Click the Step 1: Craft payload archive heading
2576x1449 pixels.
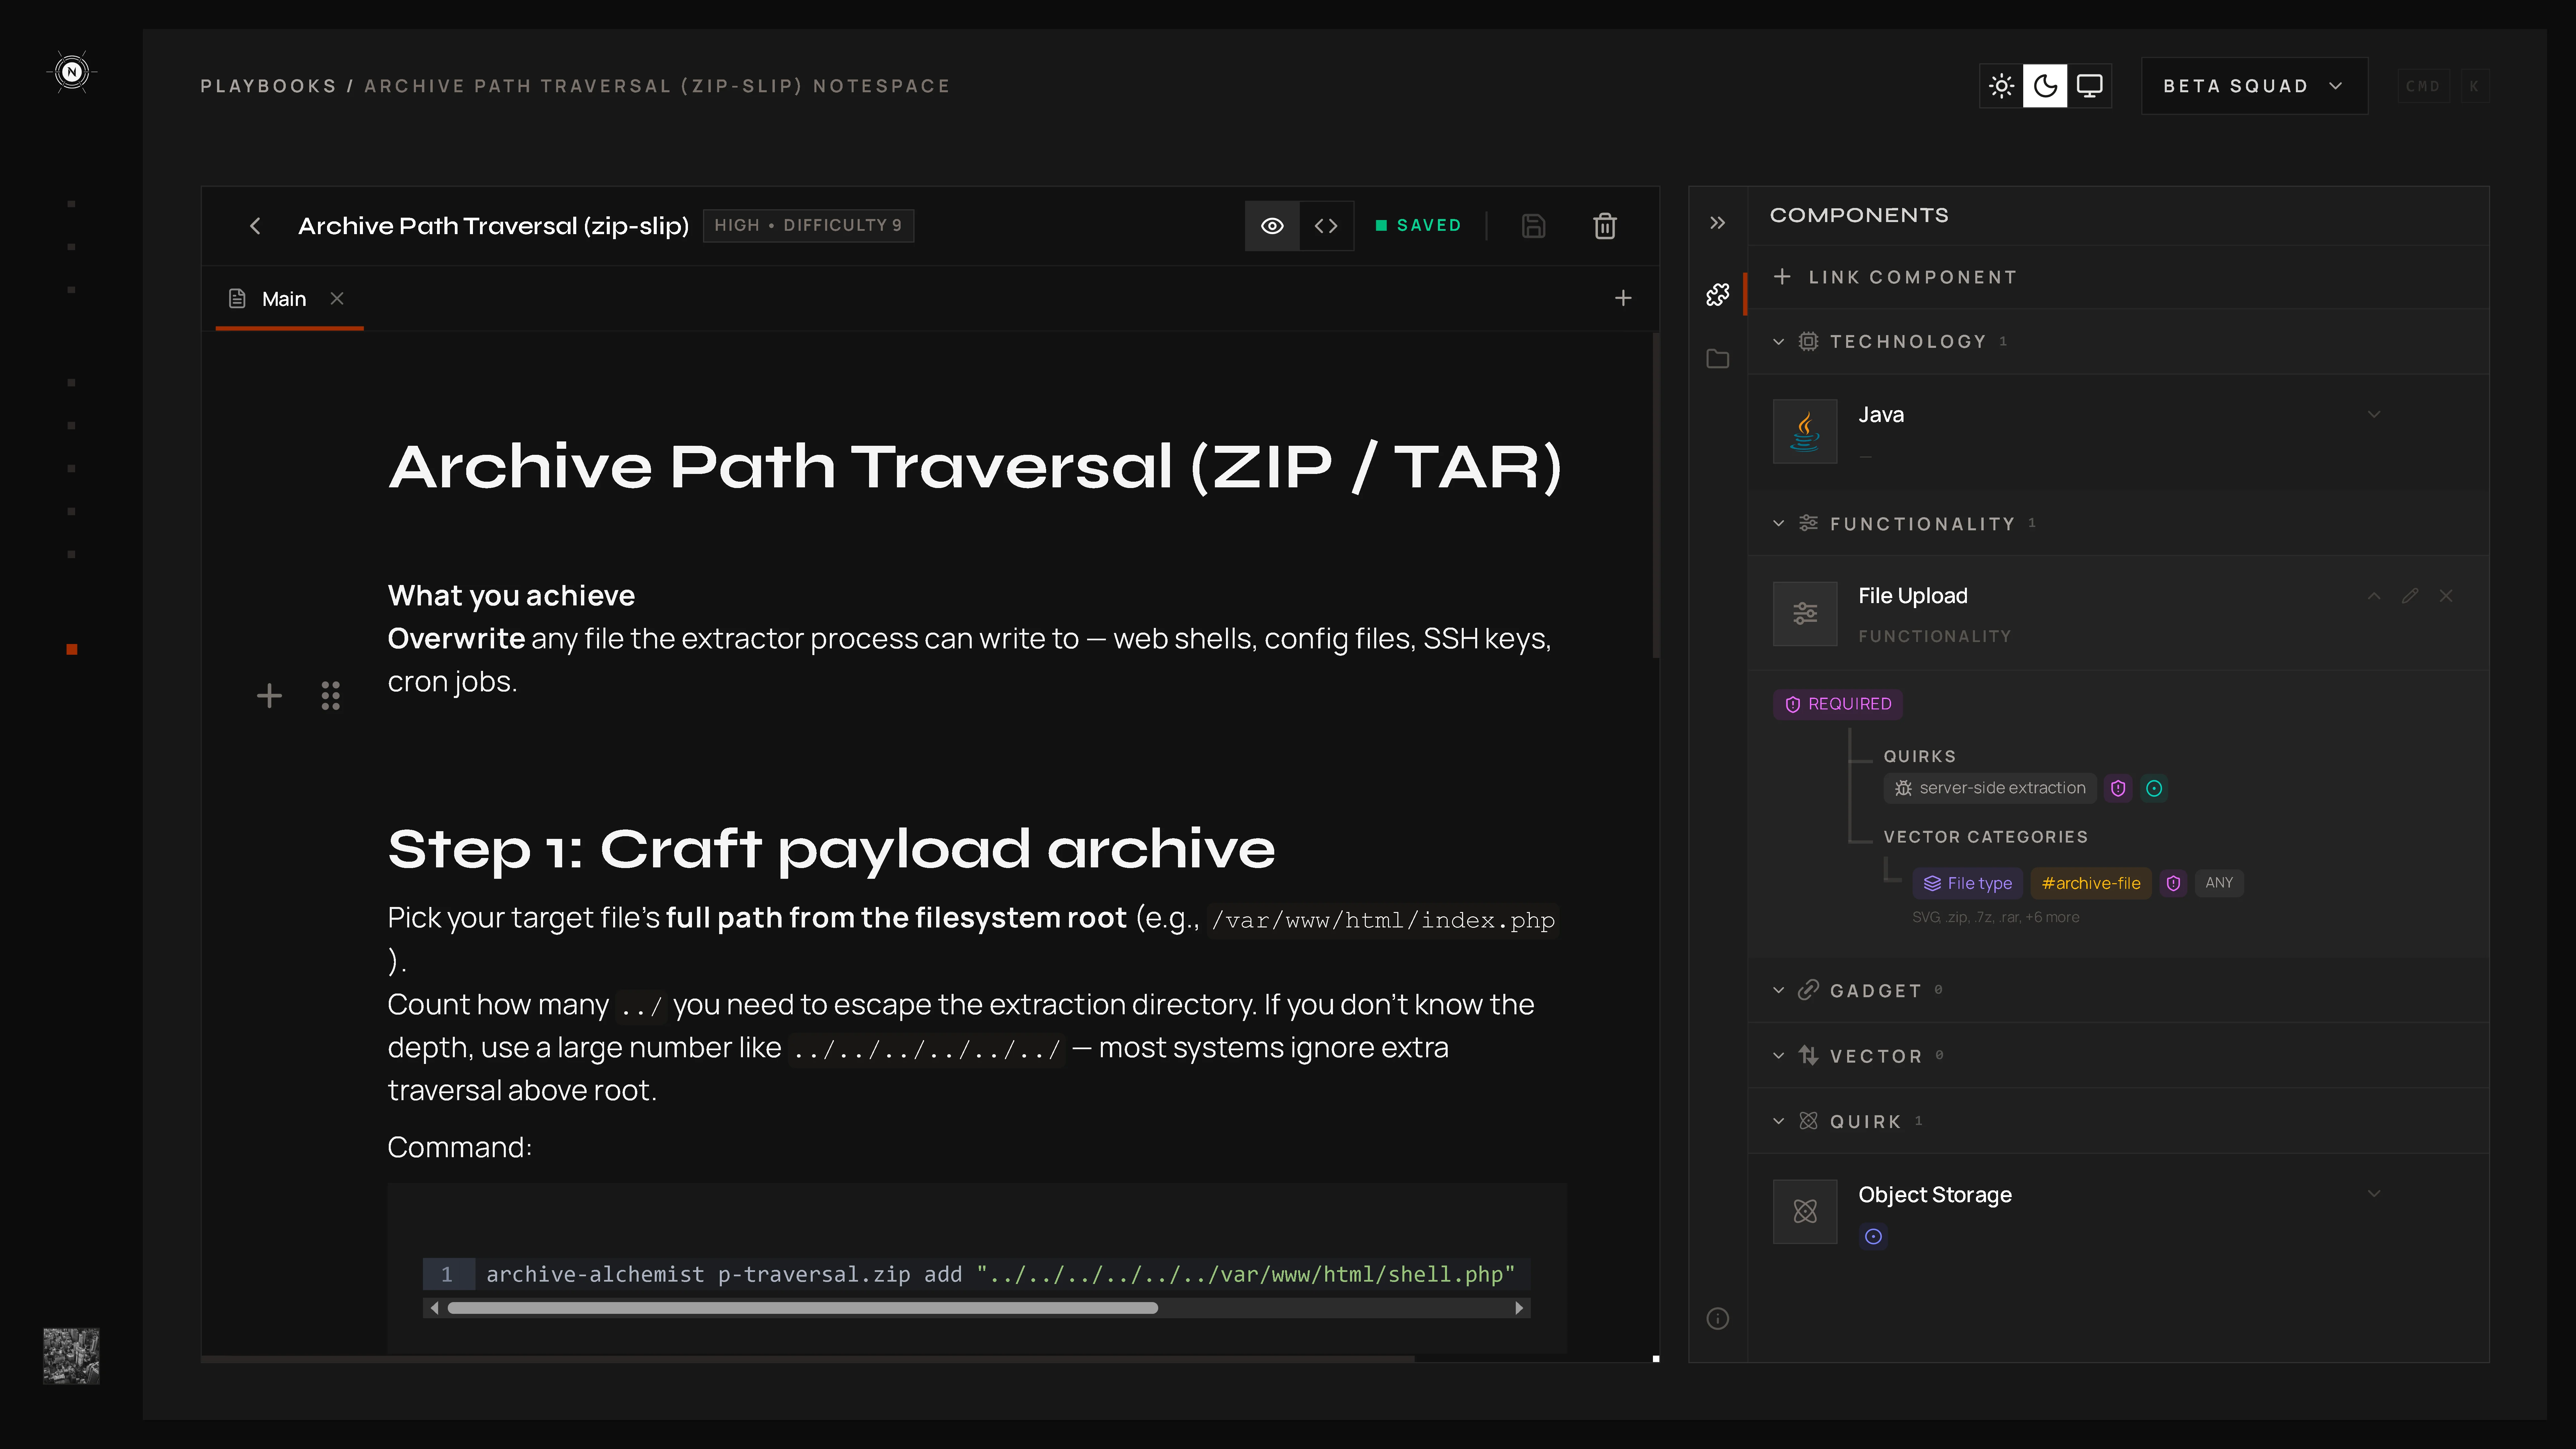(831, 849)
